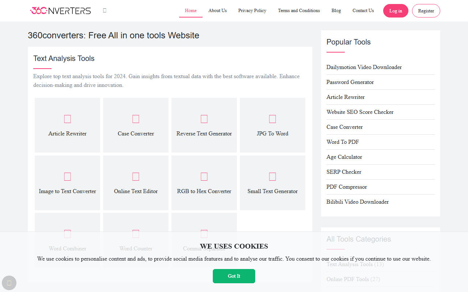Image resolution: width=468 pixels, height=292 pixels.
Task: Open Website SEO Score Checker
Action: [360, 112]
